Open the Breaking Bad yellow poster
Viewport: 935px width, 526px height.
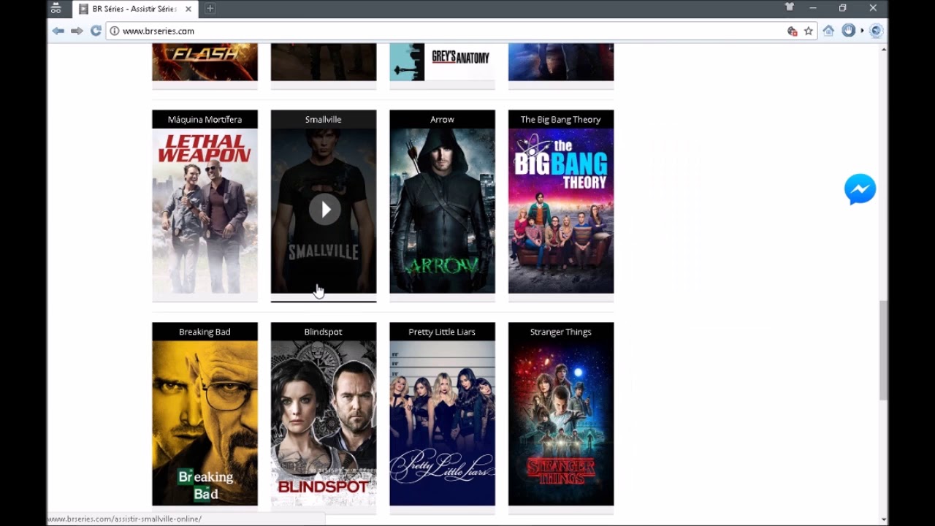[x=205, y=424]
